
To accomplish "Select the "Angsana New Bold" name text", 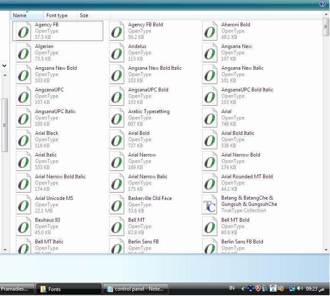I will (x=56, y=68).
